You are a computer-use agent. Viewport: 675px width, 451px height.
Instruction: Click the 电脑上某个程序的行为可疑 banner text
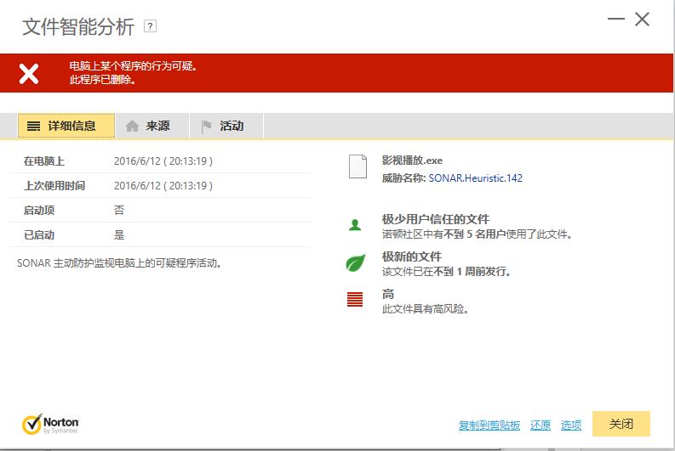134,66
